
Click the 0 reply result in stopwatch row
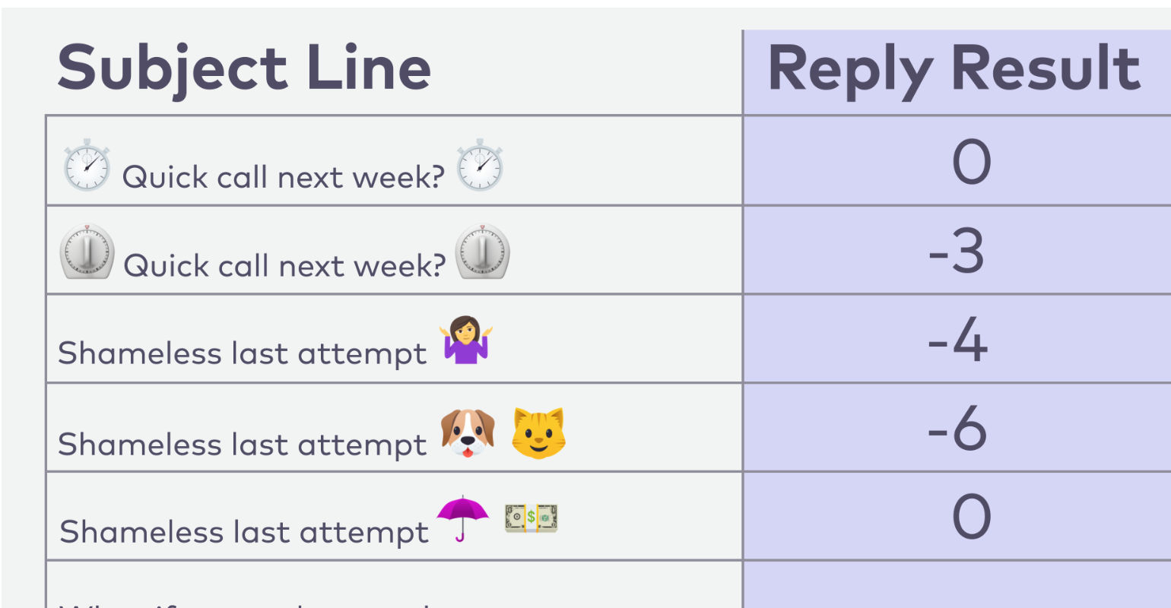pos(957,161)
